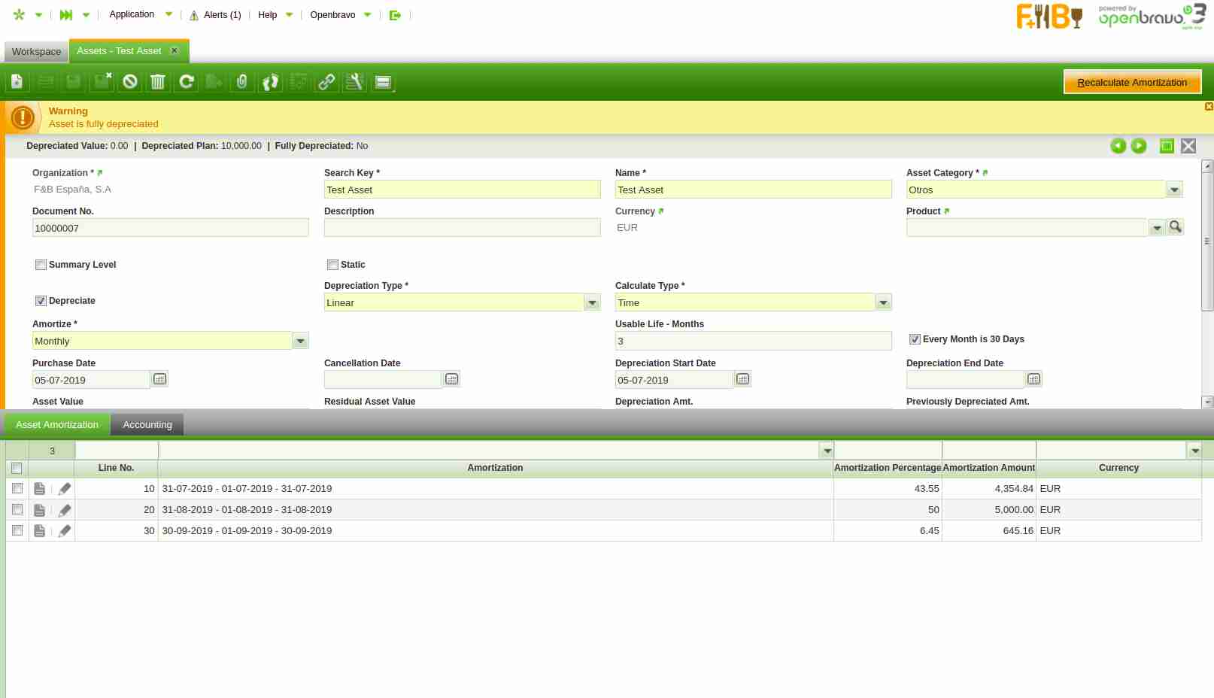Open calendar picker for Purchase Date

click(x=159, y=380)
